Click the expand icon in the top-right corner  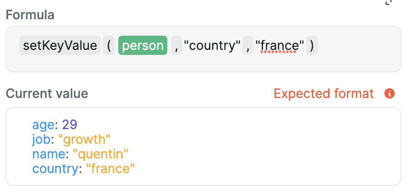[x=389, y=2]
